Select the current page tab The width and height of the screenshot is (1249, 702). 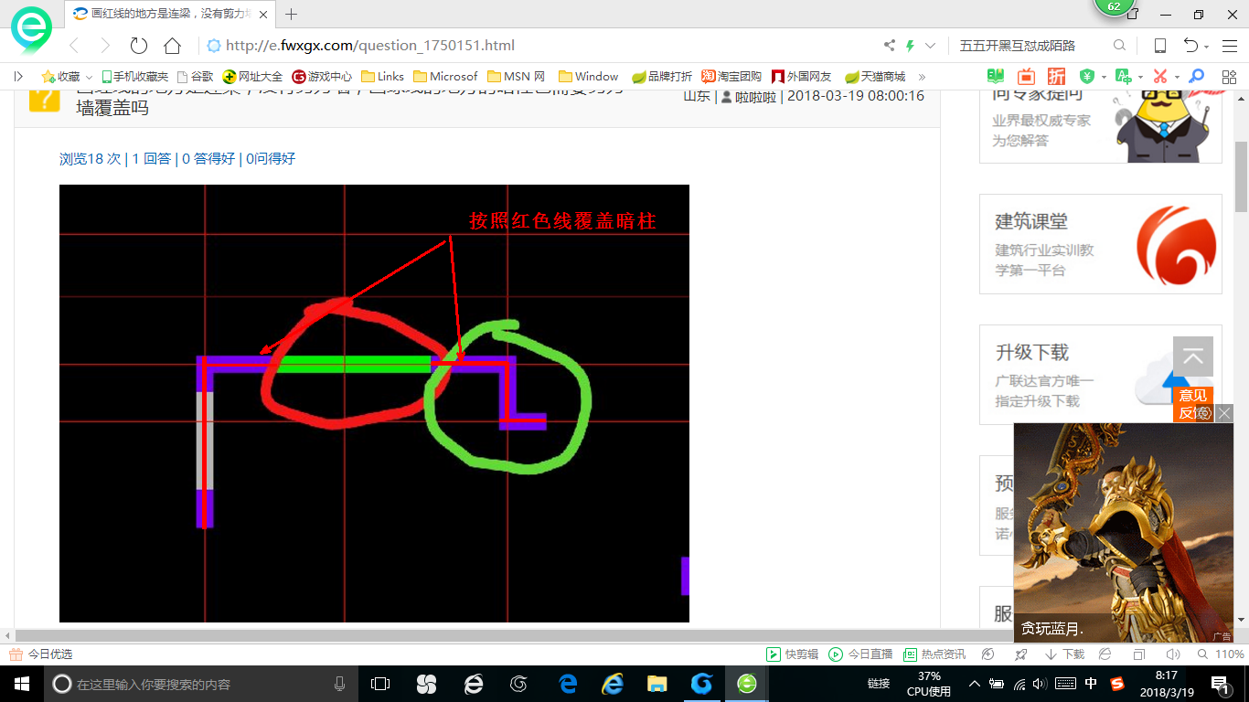click(x=171, y=15)
